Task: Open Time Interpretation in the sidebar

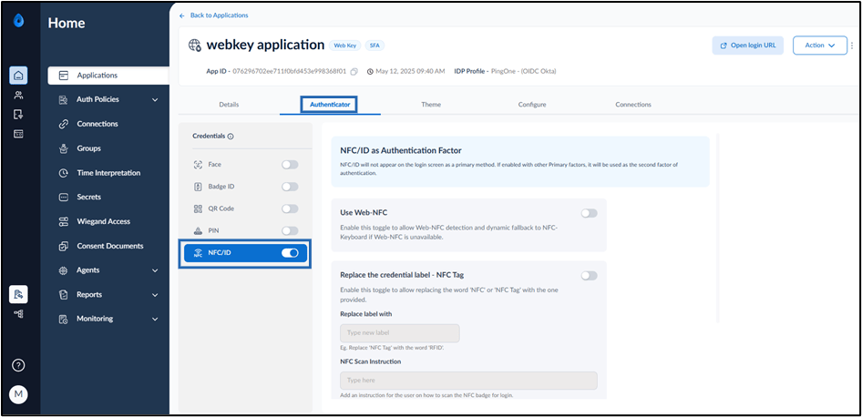Action: pyautogui.click(x=108, y=173)
